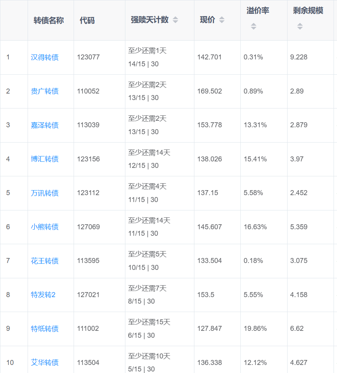Screen dimensions: 337x373
Task: Toggle sort arrows under 溢价率 header
Action: [253, 26]
